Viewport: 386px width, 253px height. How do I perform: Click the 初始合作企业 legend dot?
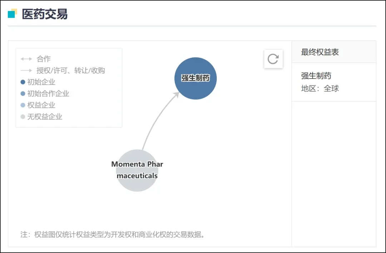23,94
